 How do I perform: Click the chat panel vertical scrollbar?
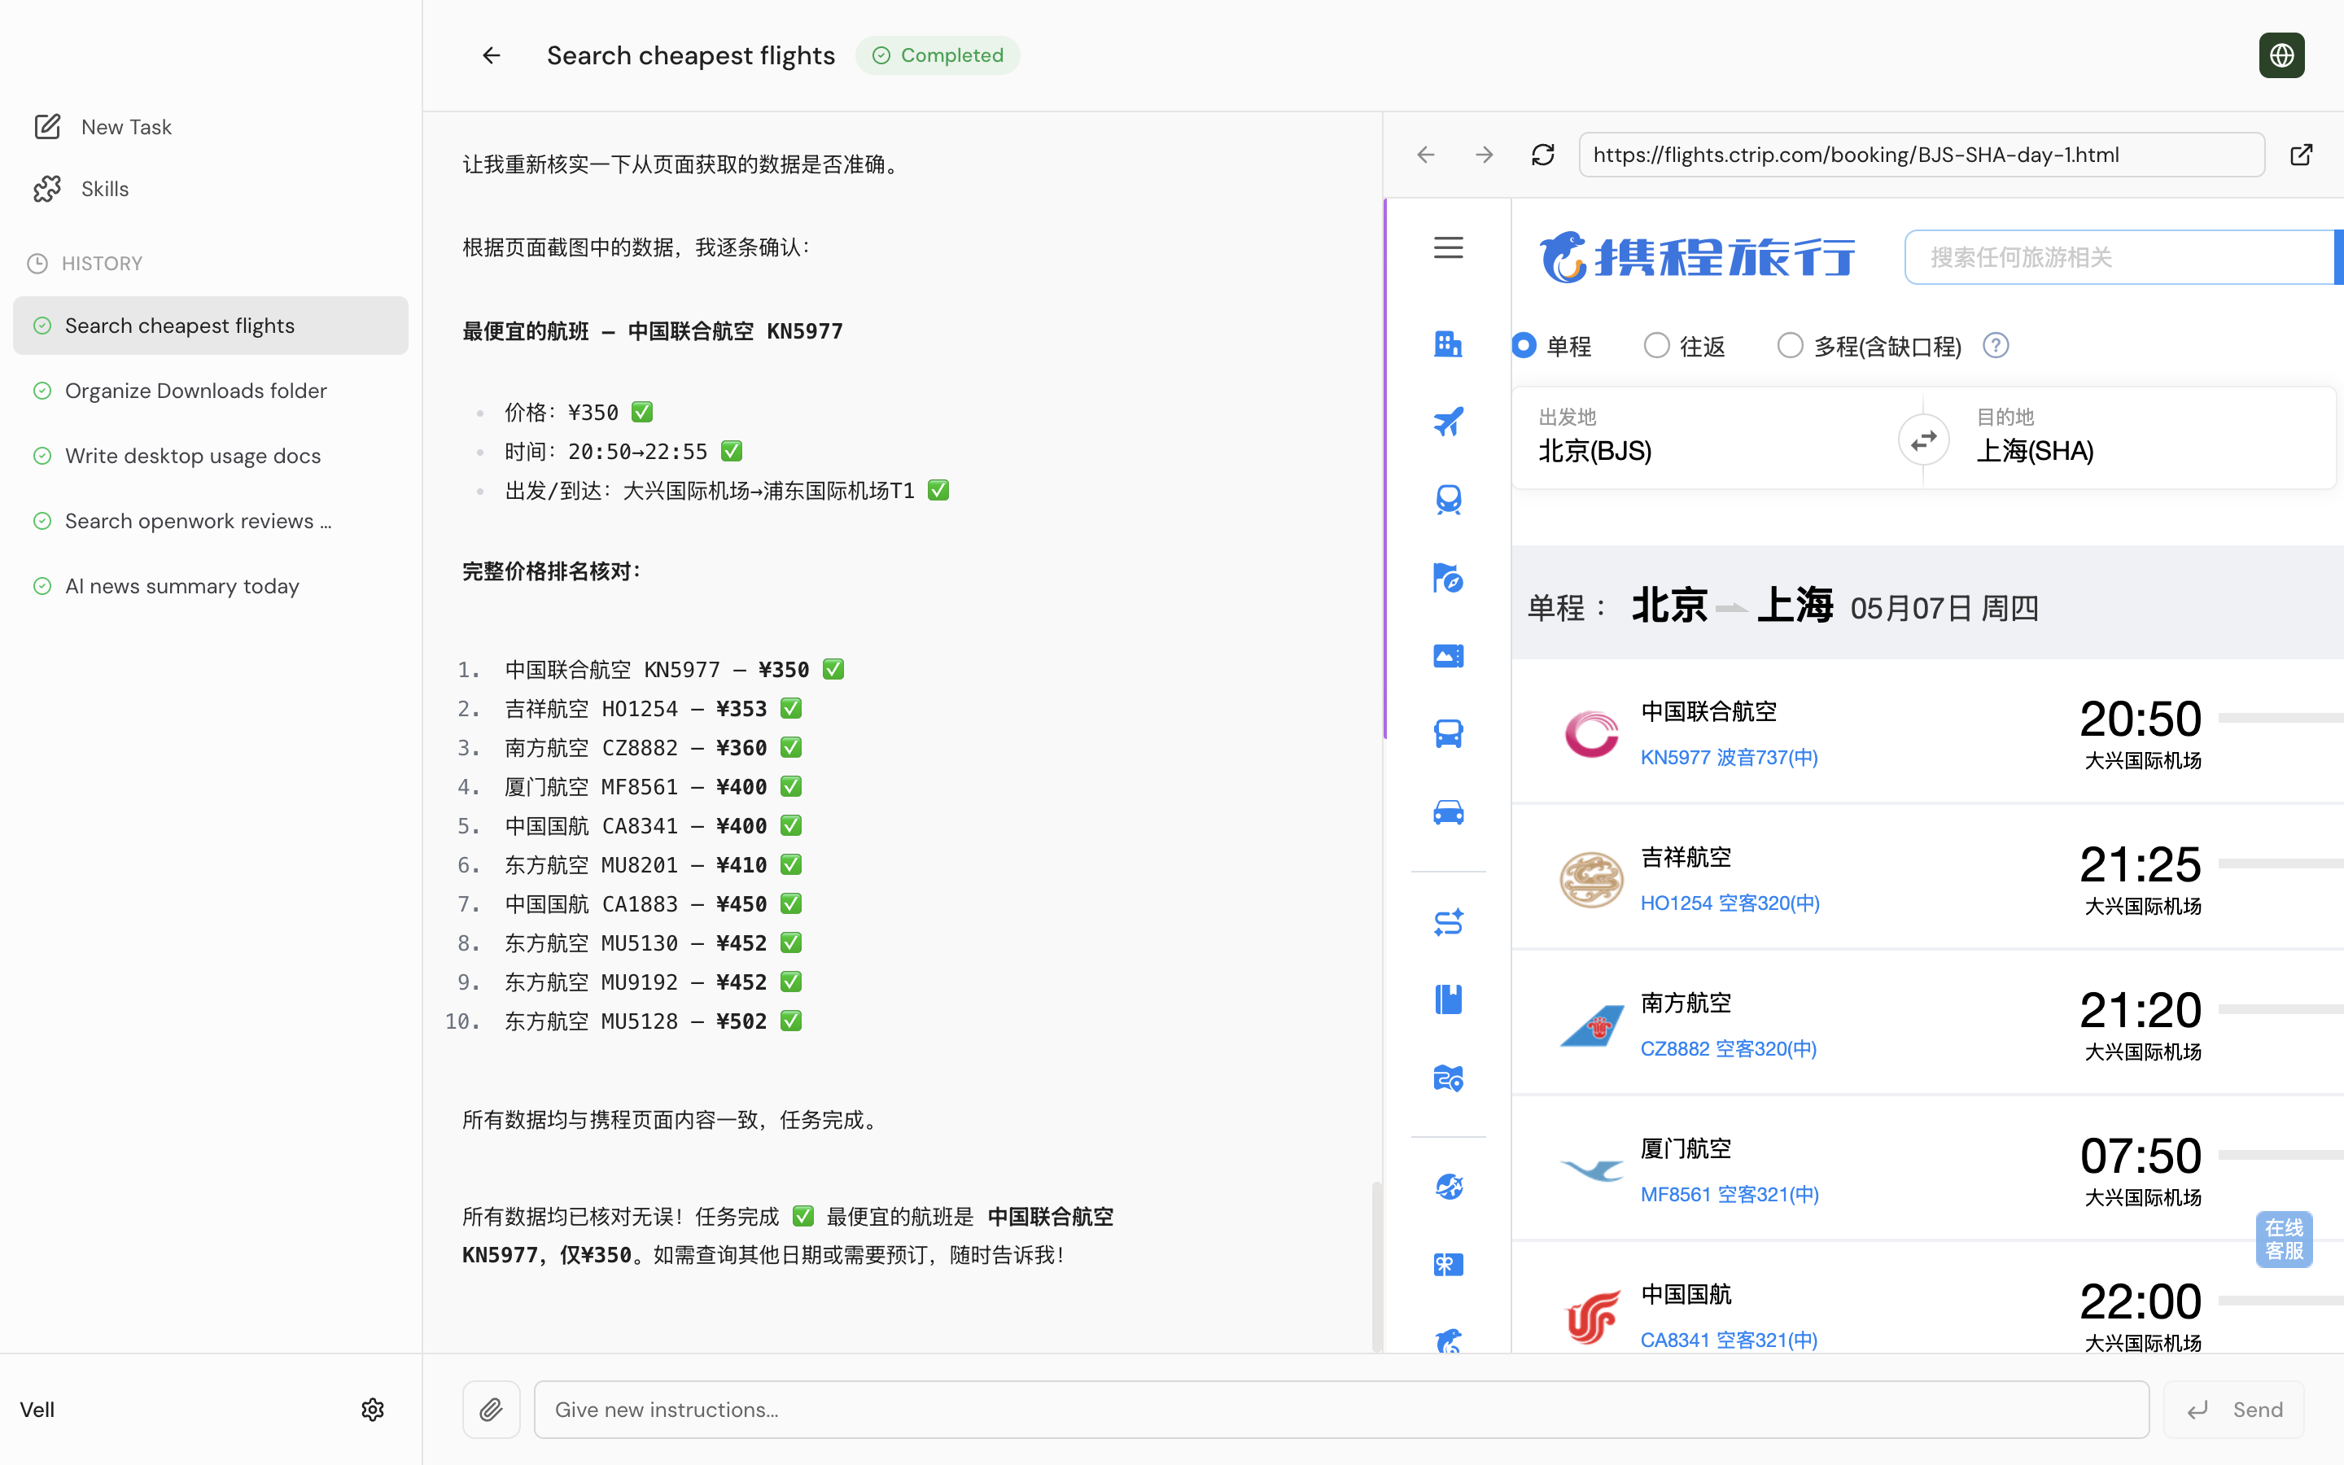[x=1376, y=1266]
